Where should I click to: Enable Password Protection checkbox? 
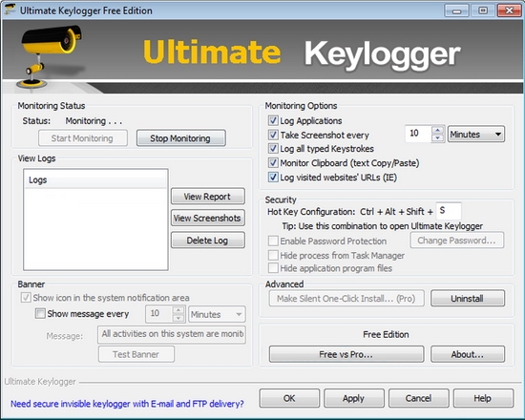tap(273, 241)
